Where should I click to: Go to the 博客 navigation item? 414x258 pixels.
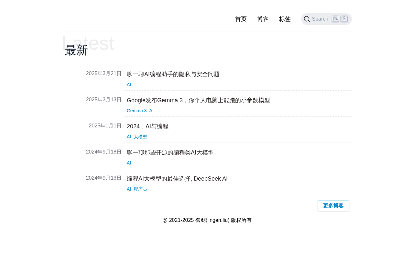[263, 19]
